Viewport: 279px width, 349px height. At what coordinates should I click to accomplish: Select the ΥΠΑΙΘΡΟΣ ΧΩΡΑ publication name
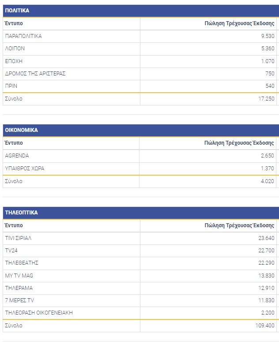(x=25, y=169)
